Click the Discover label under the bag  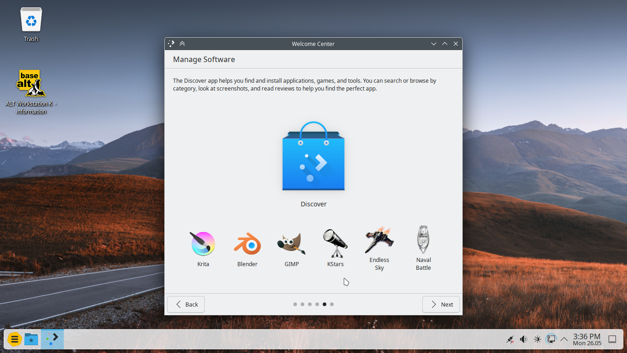point(313,204)
